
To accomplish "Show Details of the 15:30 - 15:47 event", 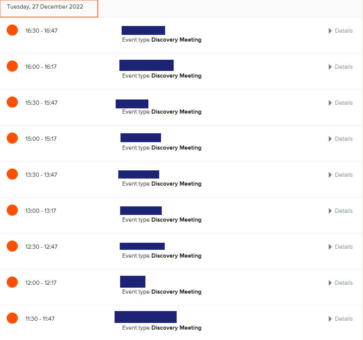I will [341, 103].
